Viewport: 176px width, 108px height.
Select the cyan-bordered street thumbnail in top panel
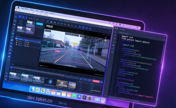click(x=31, y=24)
